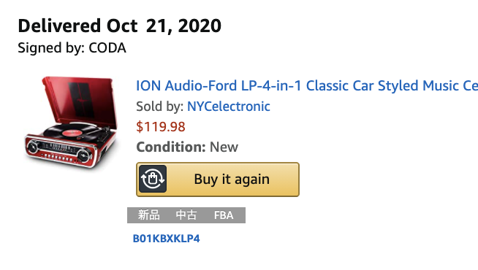Screen dimensions: 478x270
Task: Open the B01KBXKLP4 ASIN link
Action: (x=166, y=239)
